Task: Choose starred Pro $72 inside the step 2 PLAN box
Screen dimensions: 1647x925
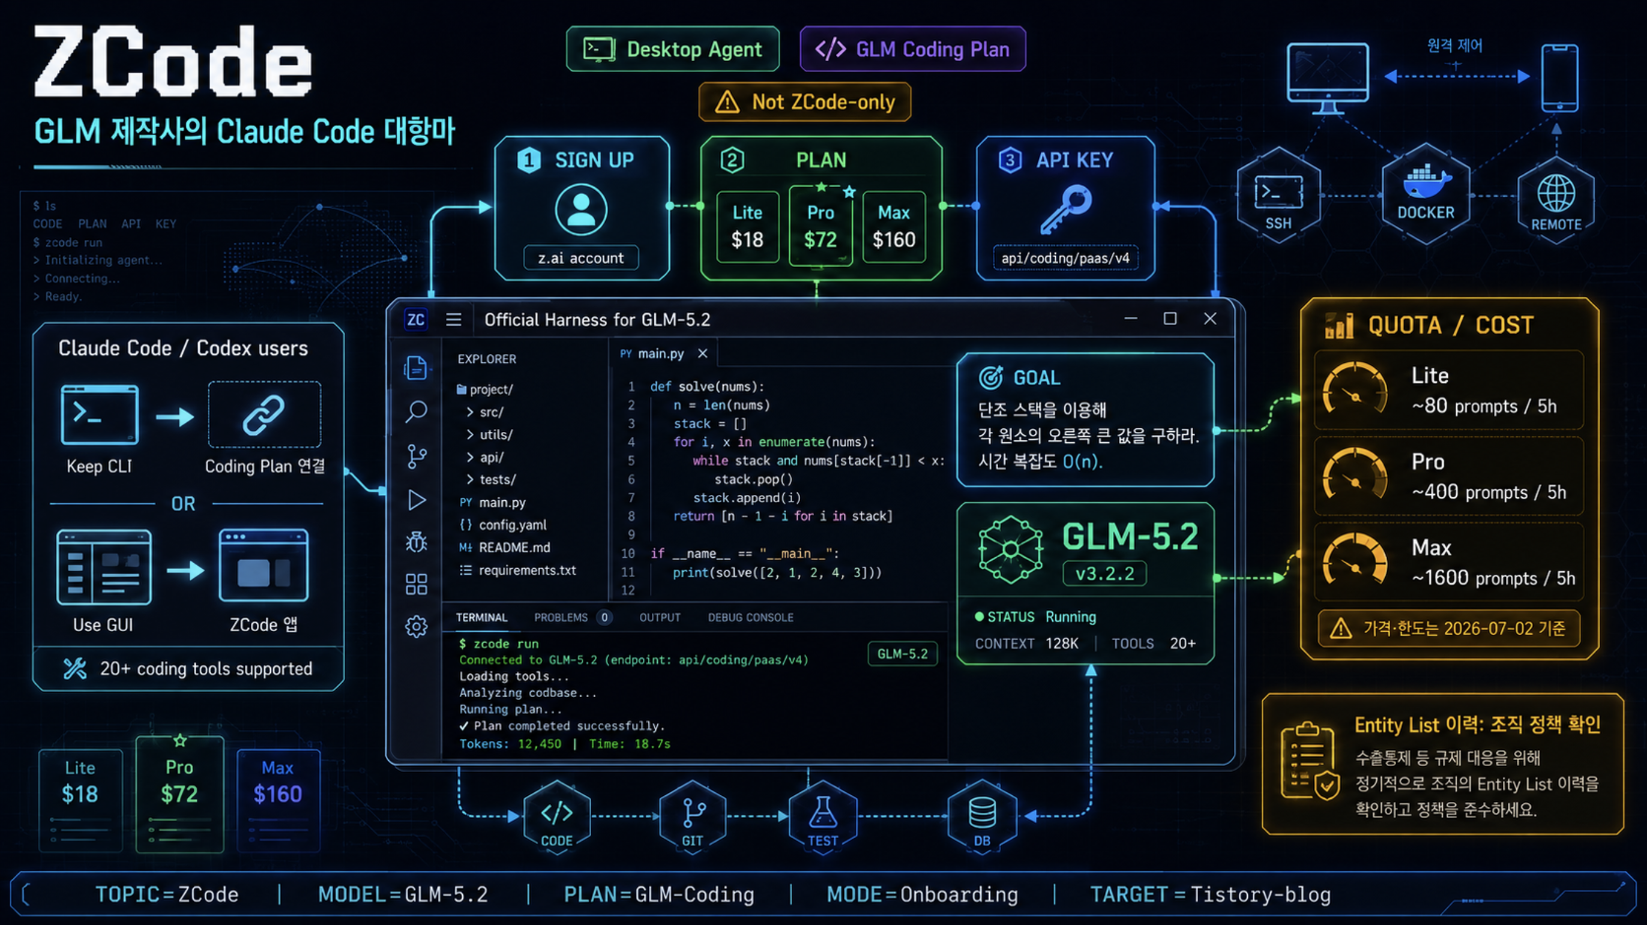Action: click(820, 226)
